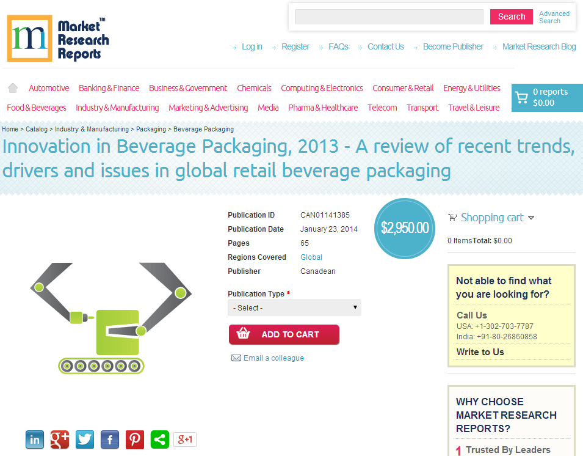
Task: Open Pharma & Healthcare category
Action: [323, 108]
